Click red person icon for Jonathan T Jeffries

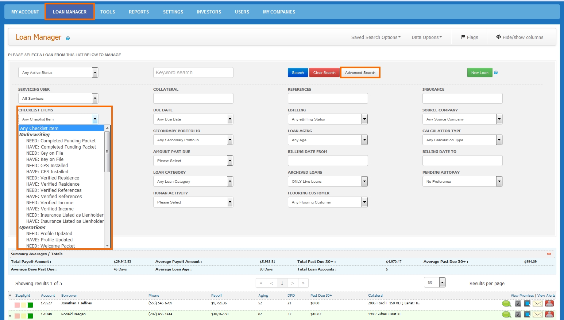click(x=549, y=304)
